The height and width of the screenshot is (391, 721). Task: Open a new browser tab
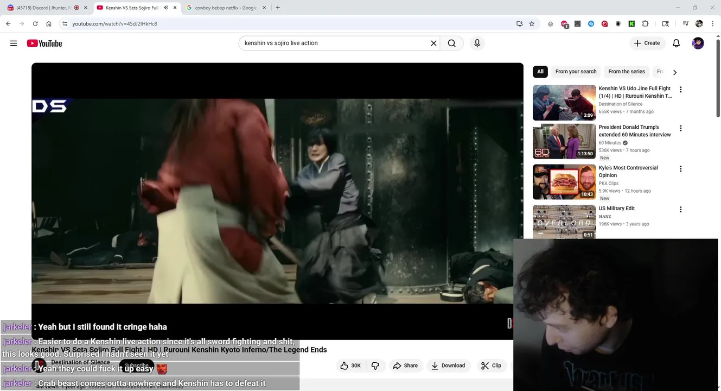click(278, 8)
